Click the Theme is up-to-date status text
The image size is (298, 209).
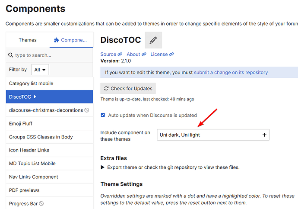point(147,99)
